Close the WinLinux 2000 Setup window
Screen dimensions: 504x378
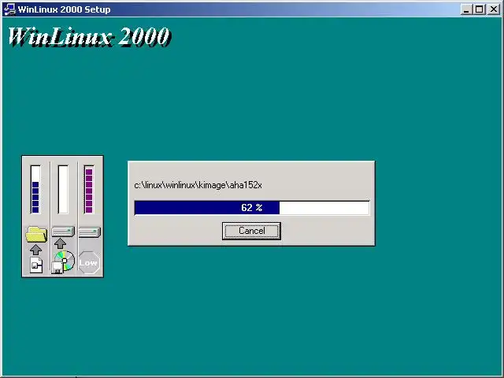[x=494, y=9]
